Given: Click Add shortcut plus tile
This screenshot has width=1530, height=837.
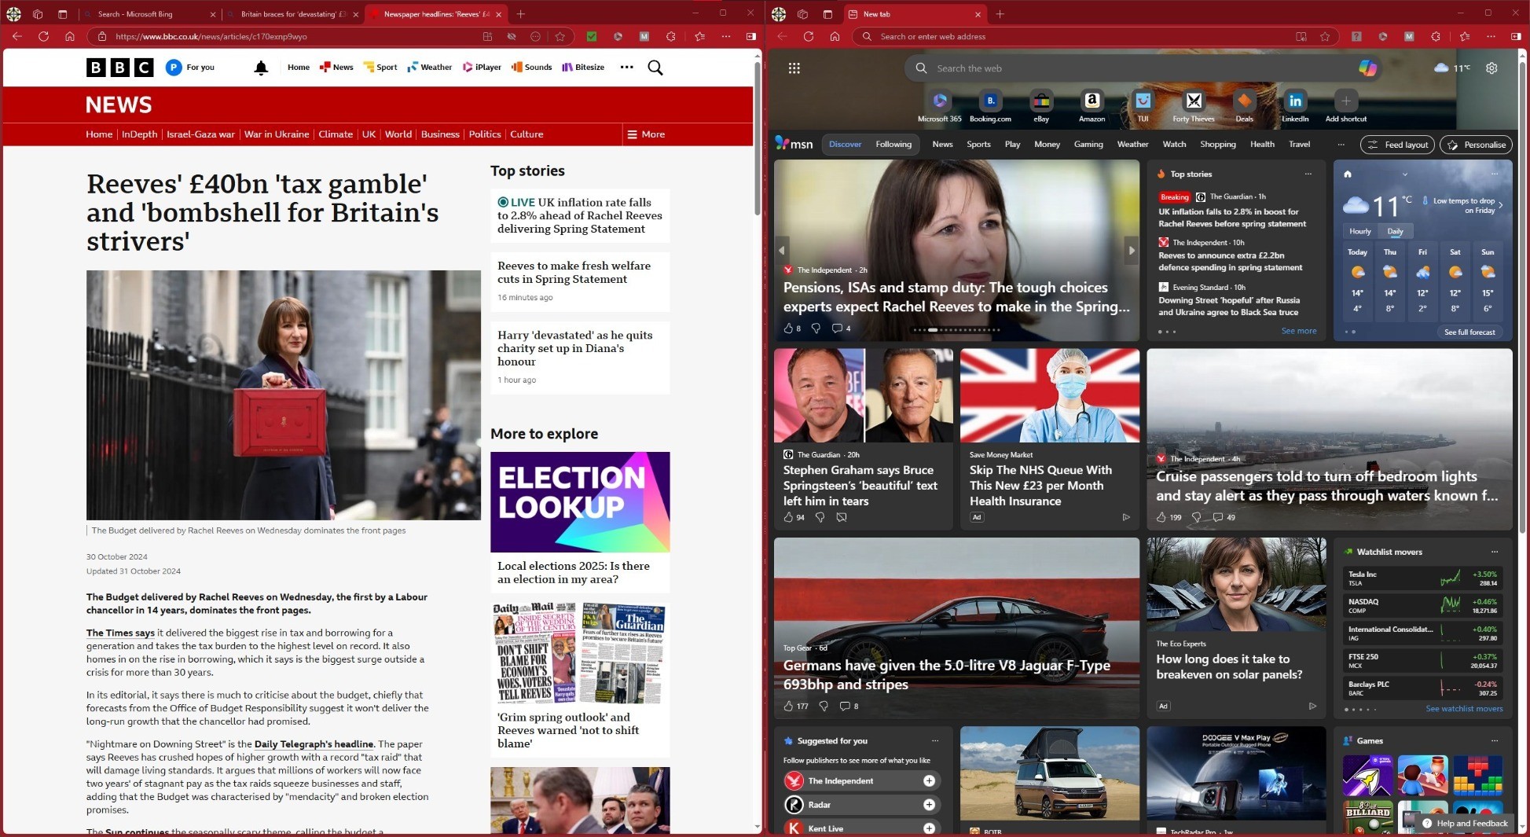Looking at the screenshot, I should coord(1346,105).
